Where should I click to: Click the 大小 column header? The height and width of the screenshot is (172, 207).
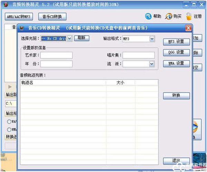point(120,83)
